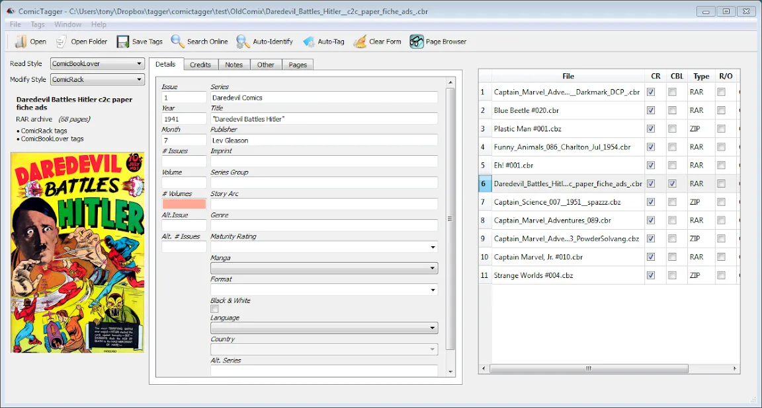The height and width of the screenshot is (408, 762).
Task: Click the R/O column header
Action: click(726, 76)
